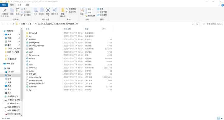The width and height of the screenshot is (224, 120).
Task: Click the Copy to icon
Action: [41, 10]
